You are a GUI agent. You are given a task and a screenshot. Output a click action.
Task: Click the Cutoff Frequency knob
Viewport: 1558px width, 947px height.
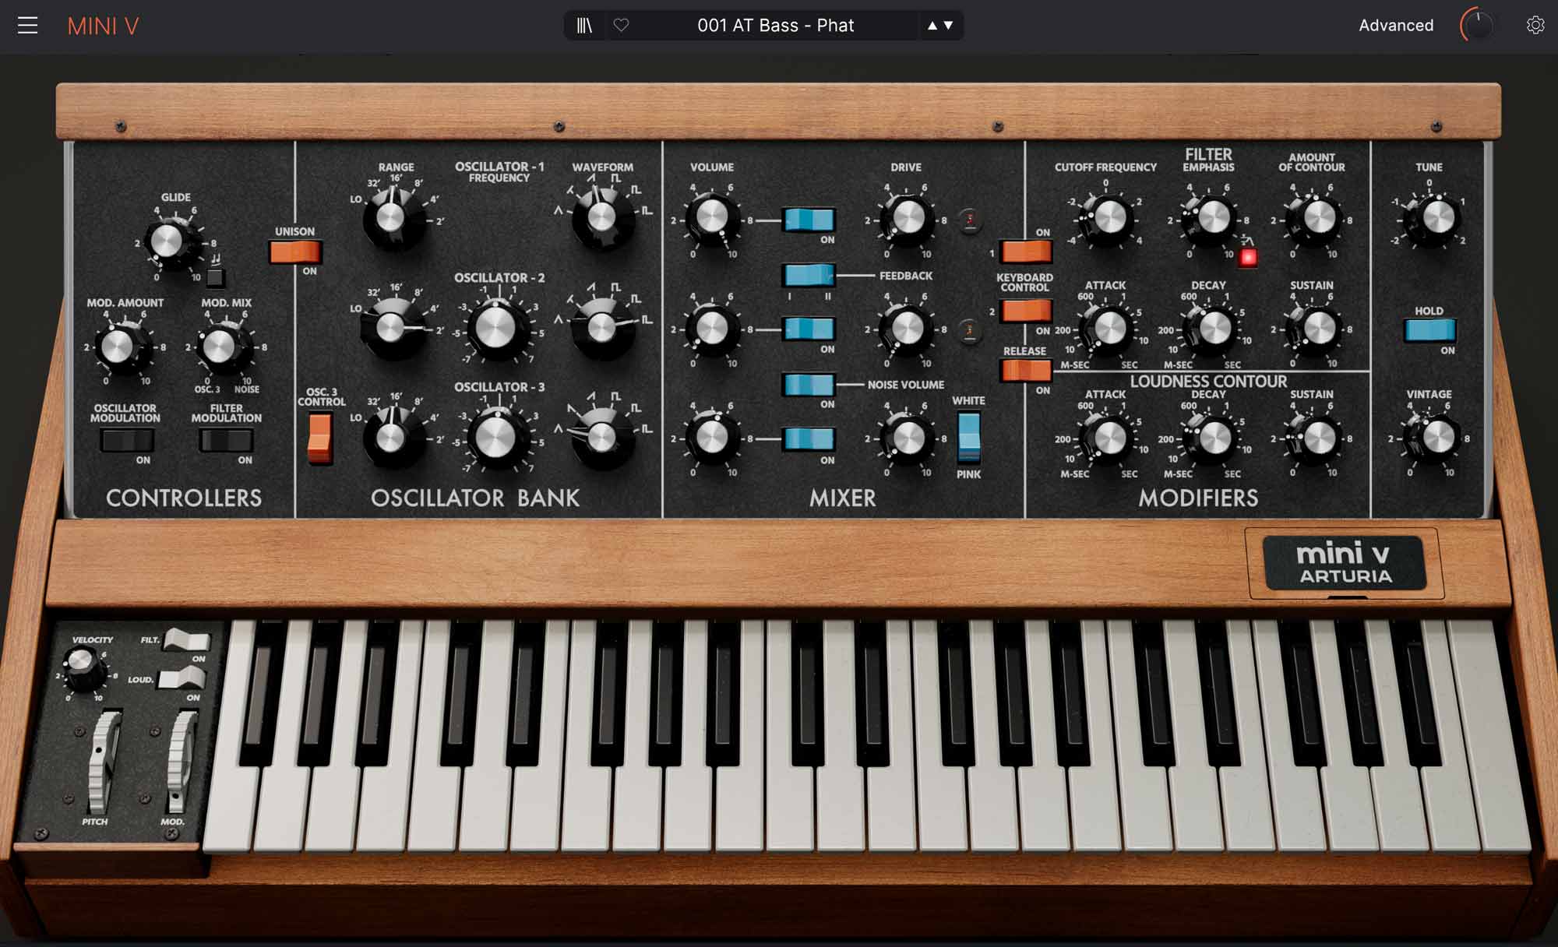point(1109,217)
